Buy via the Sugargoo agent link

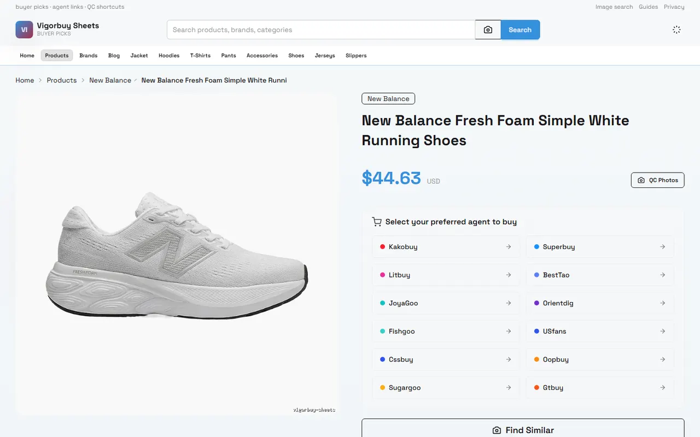pos(446,387)
